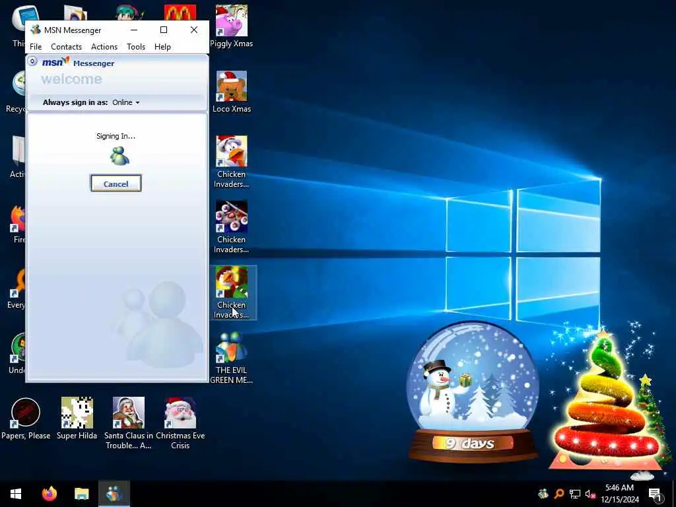The height and width of the screenshot is (507, 676).
Task: Click the muted volume tray icon
Action: [x=590, y=494]
